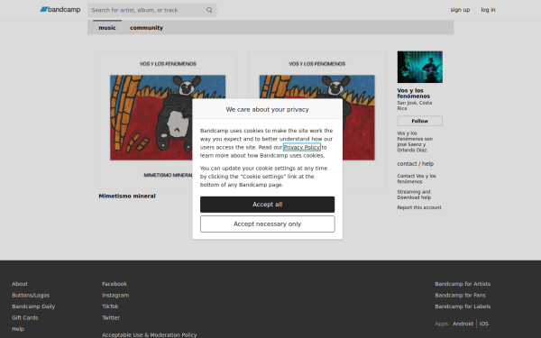541x338 pixels.
Task: Open the Vos y los fenómenos band photo
Action: coord(419,67)
